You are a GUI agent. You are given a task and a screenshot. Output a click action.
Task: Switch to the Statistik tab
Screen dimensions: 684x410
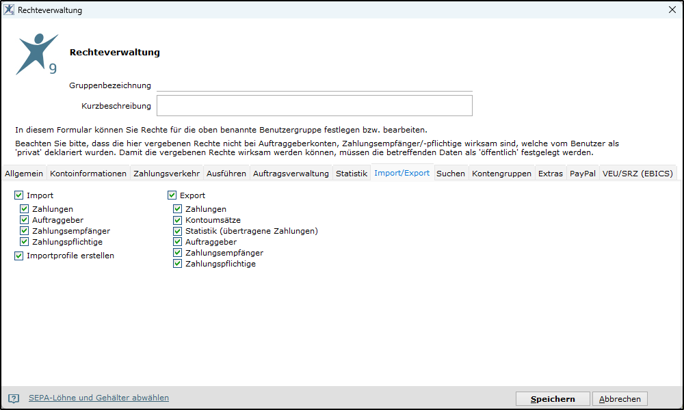(x=352, y=174)
